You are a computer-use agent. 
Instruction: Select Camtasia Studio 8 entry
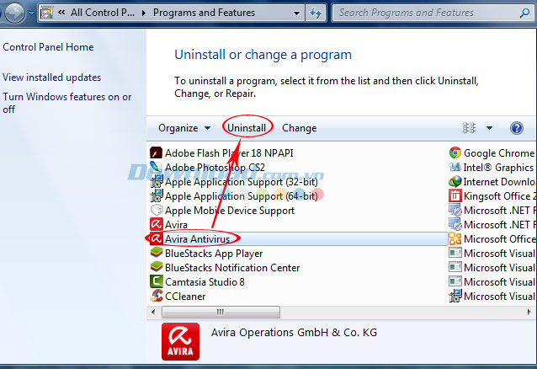[x=205, y=282]
